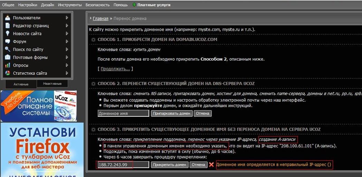Open the Безопасность menu
The width and height of the screenshot is (362, 177).
click(x=97, y=5)
